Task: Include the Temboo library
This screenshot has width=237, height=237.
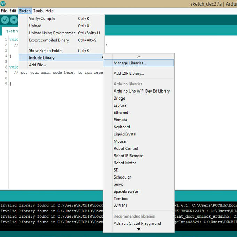Action: [139, 199]
